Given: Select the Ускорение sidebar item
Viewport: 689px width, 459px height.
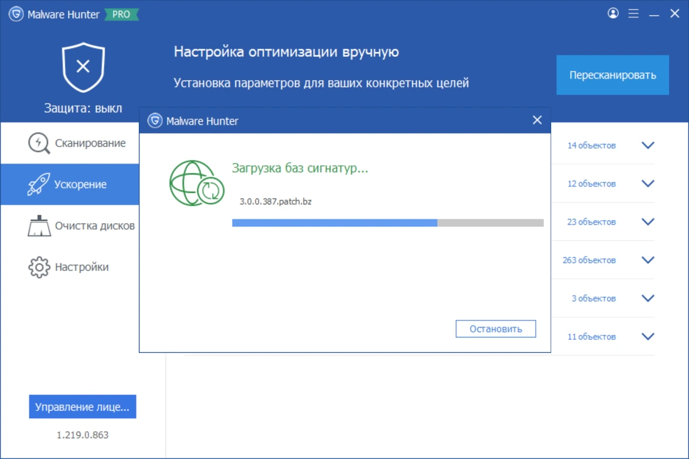Looking at the screenshot, I should point(69,185).
